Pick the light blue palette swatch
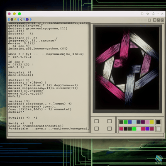The image size is (166, 166). coord(134,122)
